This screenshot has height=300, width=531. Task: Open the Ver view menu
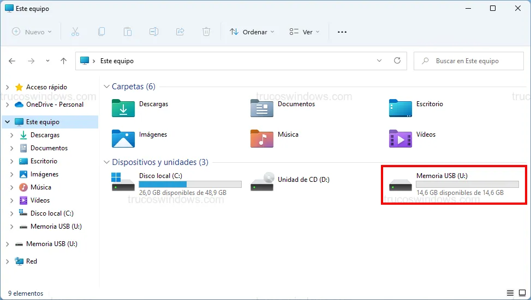click(304, 32)
